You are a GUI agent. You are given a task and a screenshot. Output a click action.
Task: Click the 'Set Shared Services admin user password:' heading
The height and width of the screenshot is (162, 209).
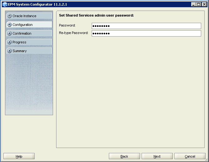96,16
